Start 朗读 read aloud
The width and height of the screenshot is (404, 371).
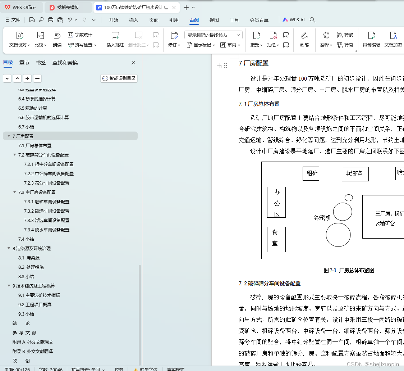coord(57,39)
